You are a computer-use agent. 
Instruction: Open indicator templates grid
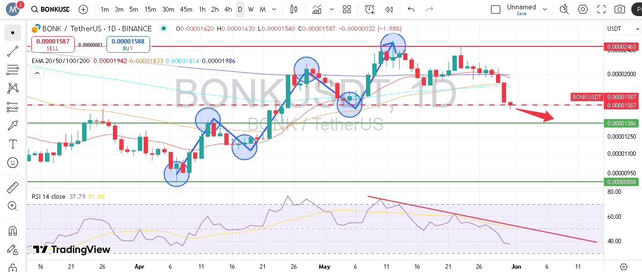coord(347,9)
